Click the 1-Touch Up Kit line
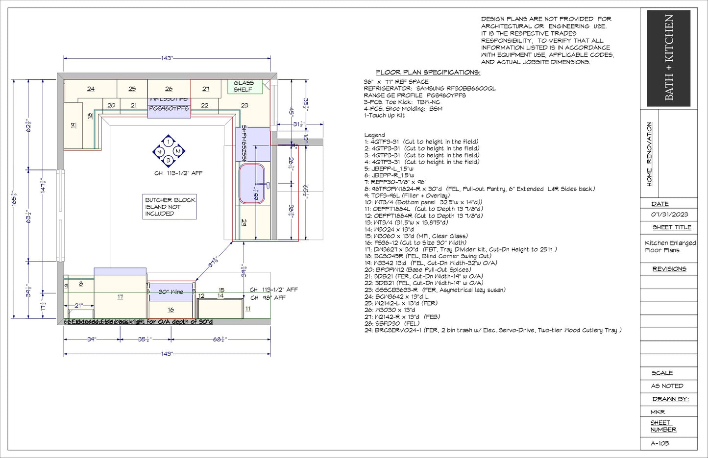The height and width of the screenshot is (458, 708). pos(384,116)
